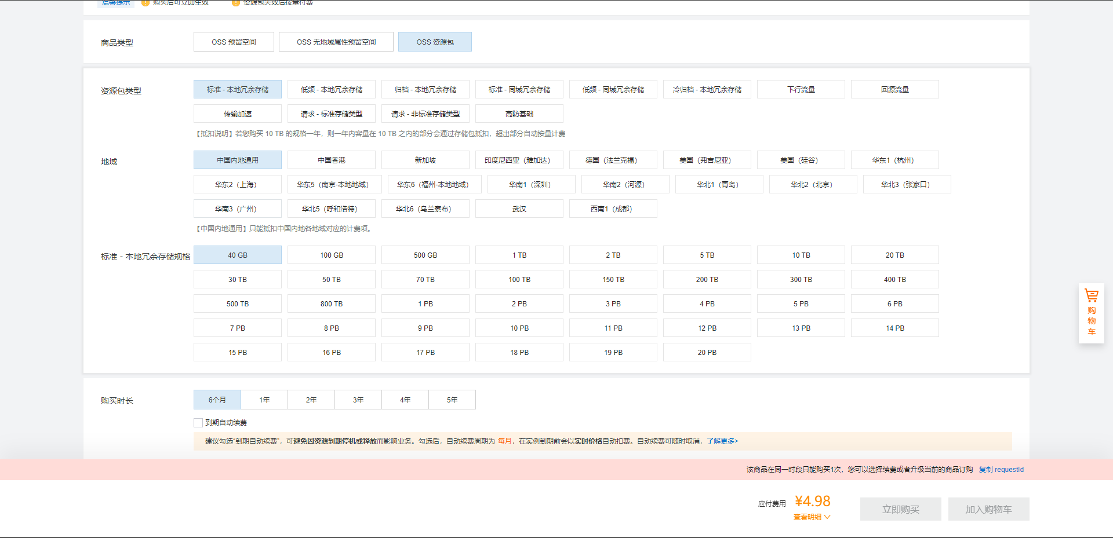Pick the 中国香港 region
The image size is (1113, 538).
point(332,160)
